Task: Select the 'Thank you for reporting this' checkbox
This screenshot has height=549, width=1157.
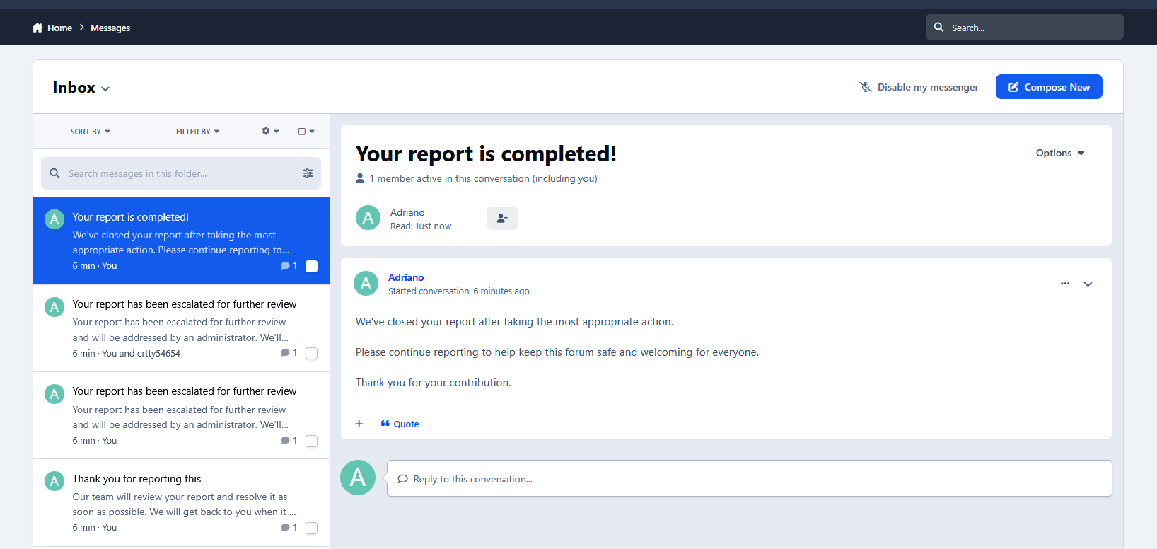Action: pyautogui.click(x=311, y=528)
